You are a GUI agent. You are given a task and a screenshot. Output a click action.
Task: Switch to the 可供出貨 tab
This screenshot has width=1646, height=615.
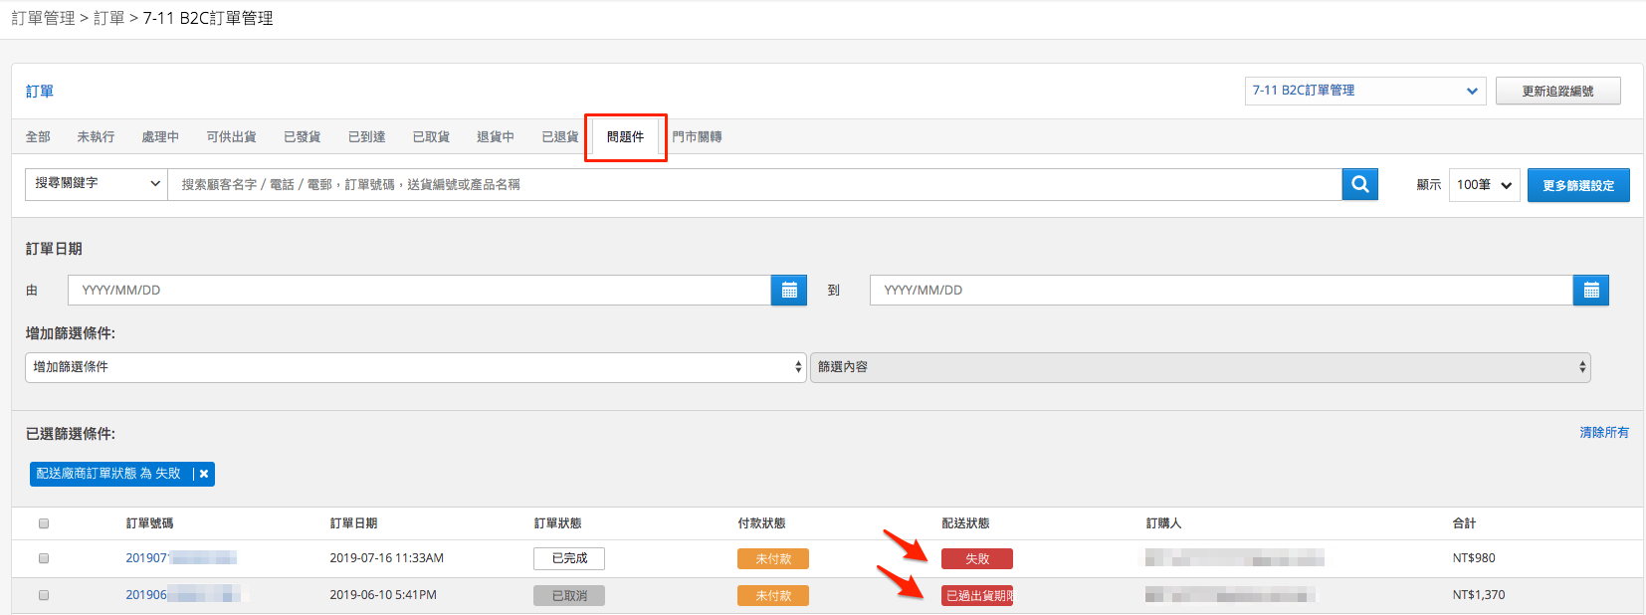pyautogui.click(x=231, y=136)
